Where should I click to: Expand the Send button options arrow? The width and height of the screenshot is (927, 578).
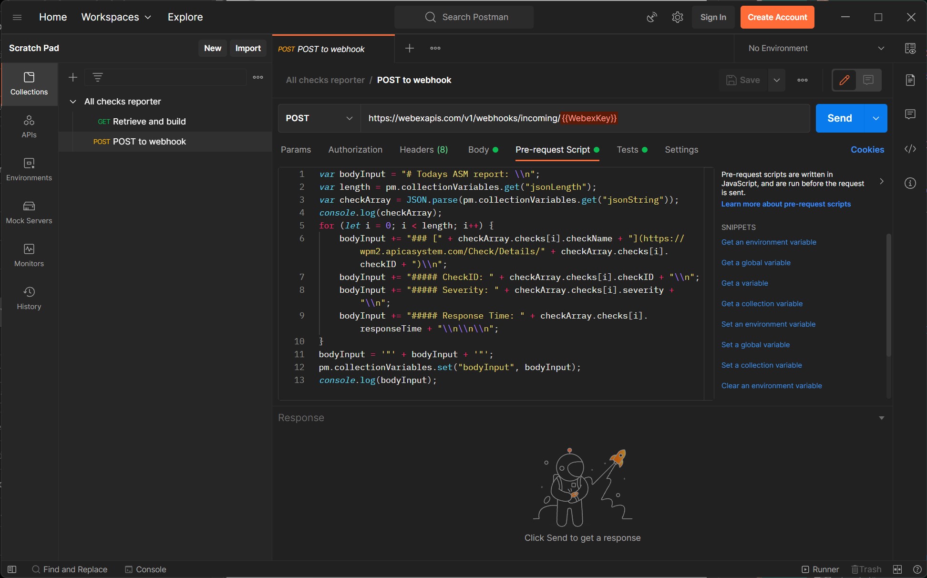pyautogui.click(x=875, y=118)
